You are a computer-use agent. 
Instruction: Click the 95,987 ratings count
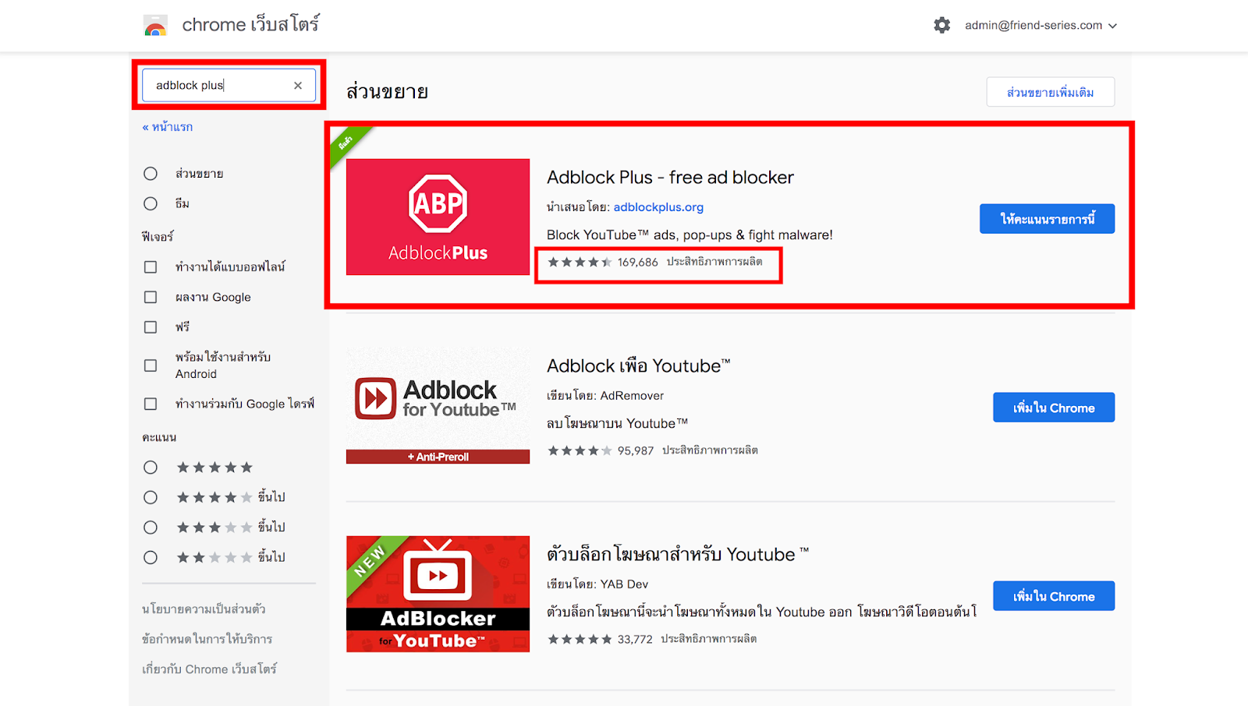point(636,451)
